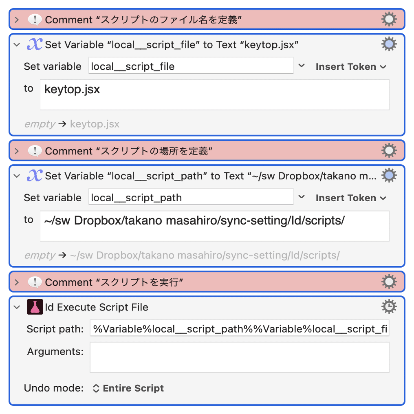This screenshot has height=414, width=414.
Task: Click gear icon on execute script Comment action
Action: coord(389,282)
